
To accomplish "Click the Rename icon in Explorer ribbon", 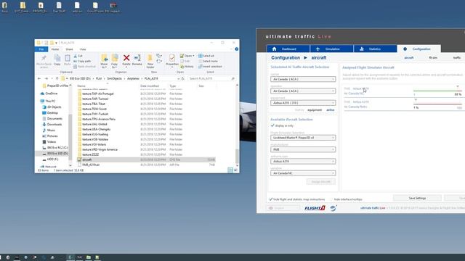I will 137,58.
